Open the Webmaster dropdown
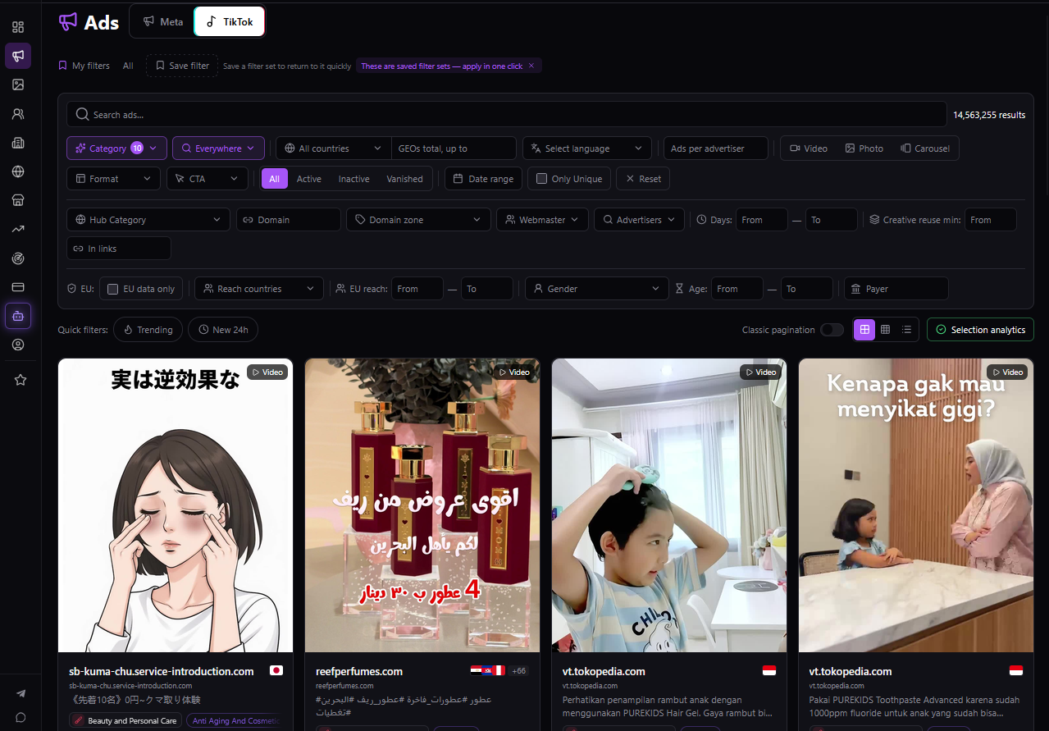The width and height of the screenshot is (1049, 731). click(x=542, y=220)
